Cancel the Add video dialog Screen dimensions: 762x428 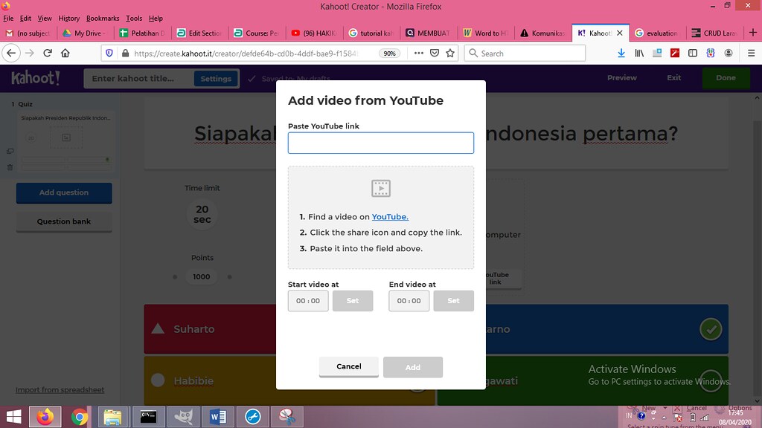pyautogui.click(x=349, y=366)
